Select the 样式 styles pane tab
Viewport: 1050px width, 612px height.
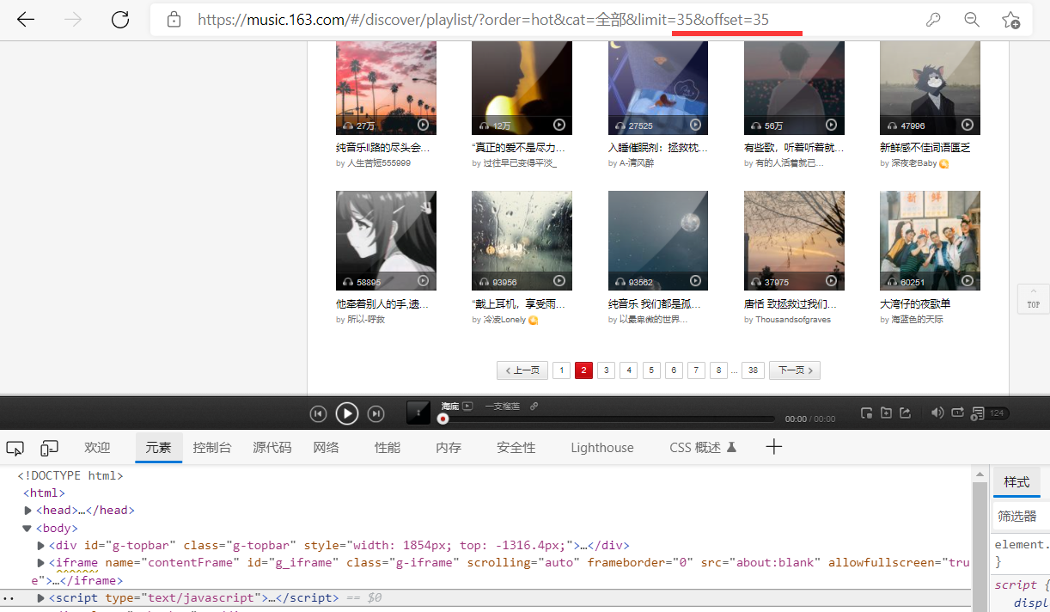[x=1016, y=482]
